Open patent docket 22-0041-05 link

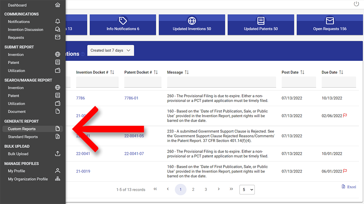134,136
